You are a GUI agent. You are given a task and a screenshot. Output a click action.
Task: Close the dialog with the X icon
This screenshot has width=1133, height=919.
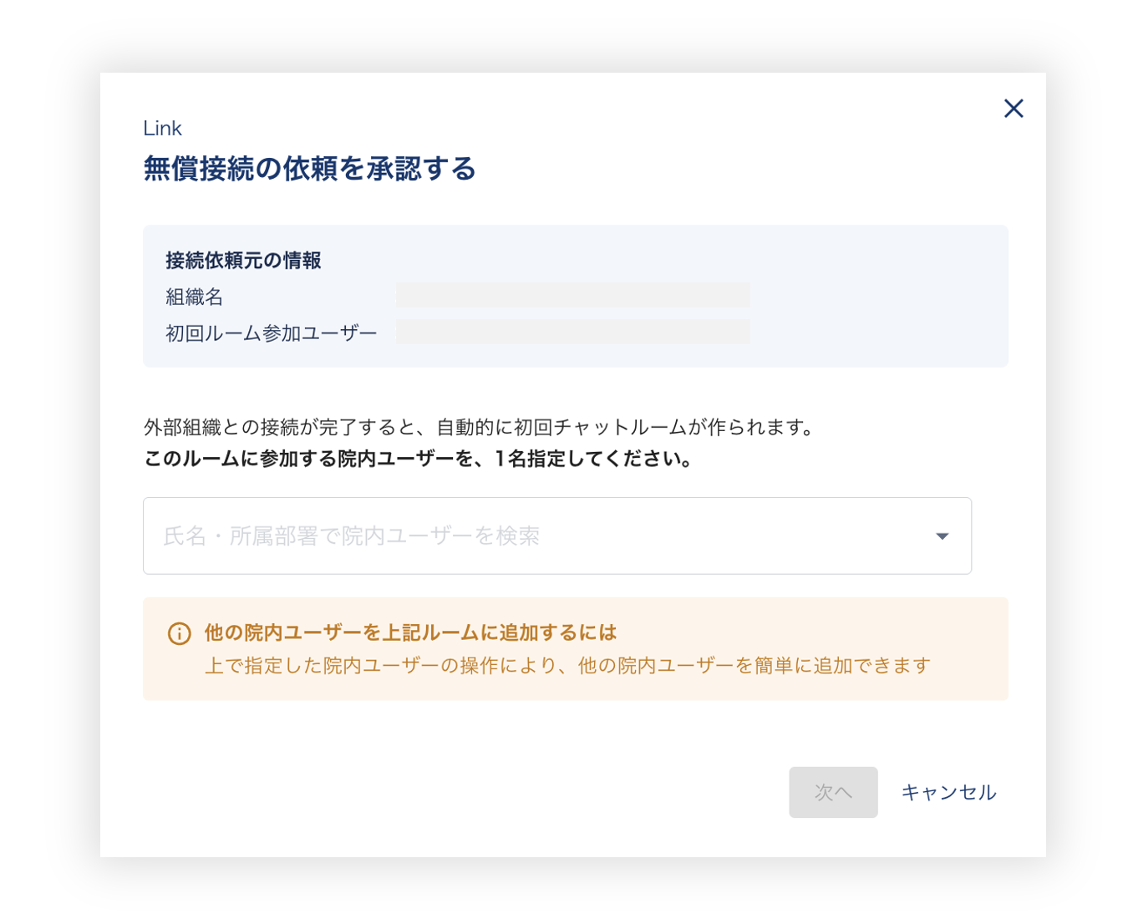(x=1013, y=109)
